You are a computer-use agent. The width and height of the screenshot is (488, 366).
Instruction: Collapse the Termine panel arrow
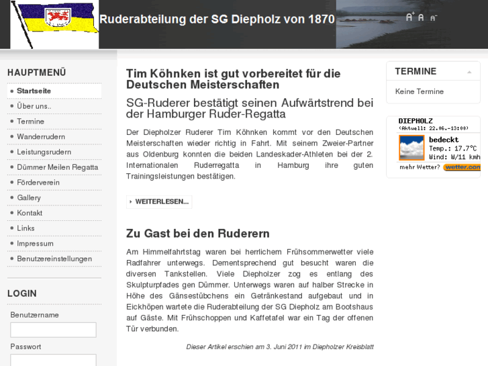tap(469, 73)
